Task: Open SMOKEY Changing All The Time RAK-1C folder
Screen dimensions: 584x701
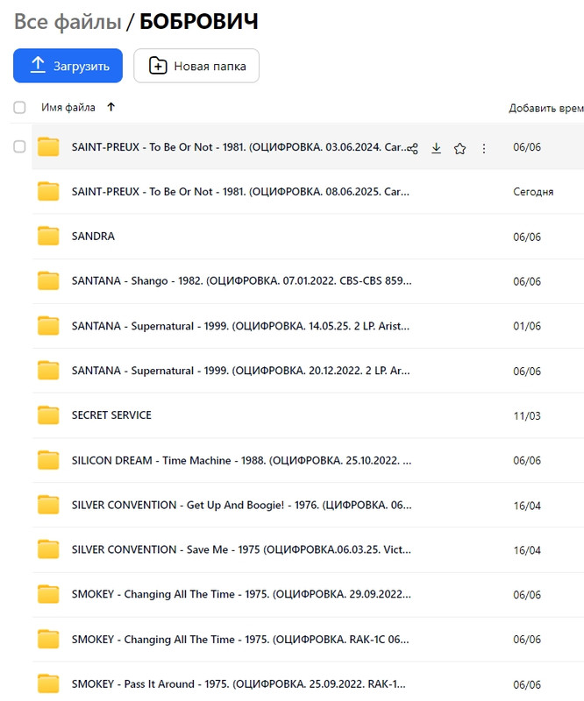Action: click(240, 640)
